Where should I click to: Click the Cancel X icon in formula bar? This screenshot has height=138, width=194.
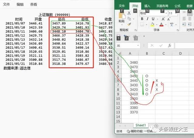152,46
